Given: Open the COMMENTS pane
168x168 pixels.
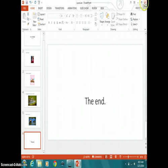Looking at the screenshot, I should tap(97, 157).
